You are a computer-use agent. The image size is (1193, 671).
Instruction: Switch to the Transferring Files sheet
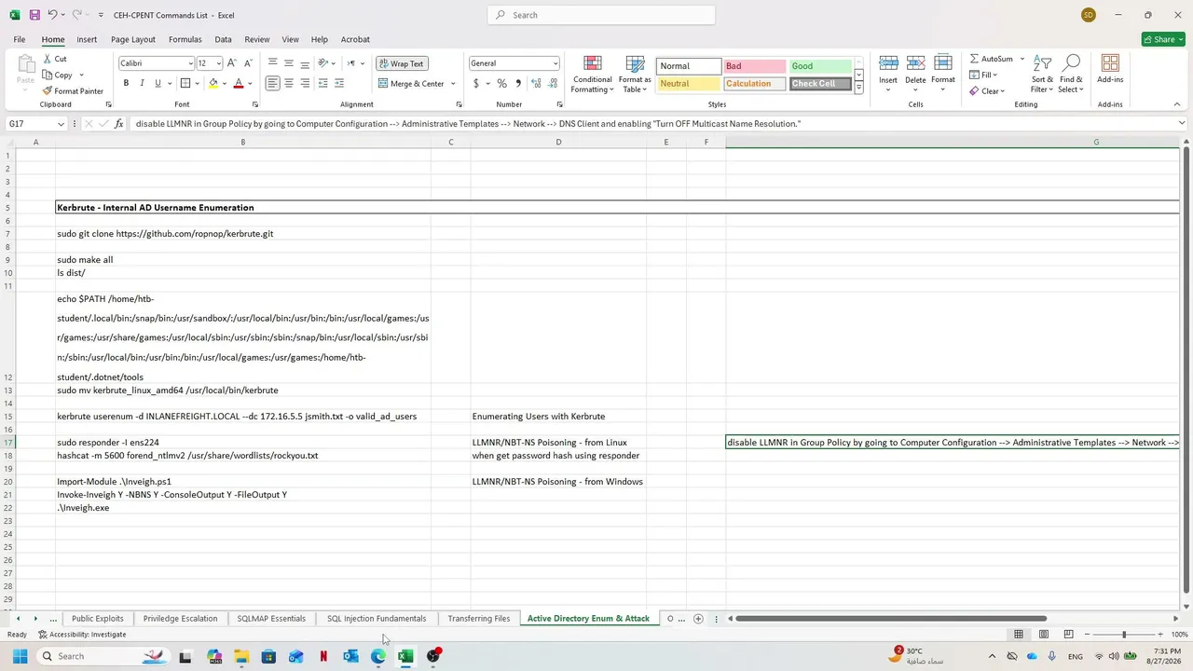coord(478,619)
